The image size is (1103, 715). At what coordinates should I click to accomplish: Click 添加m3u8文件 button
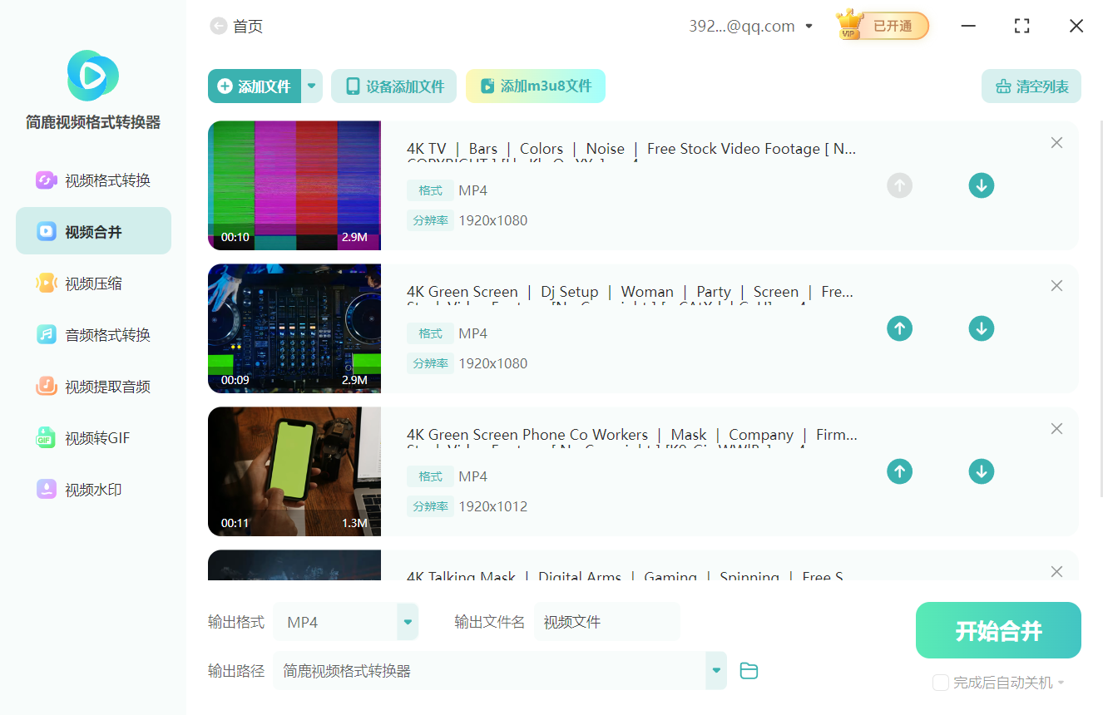tap(536, 86)
